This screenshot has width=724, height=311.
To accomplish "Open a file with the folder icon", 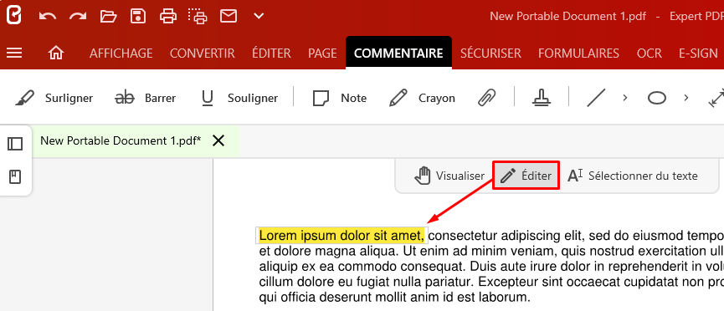I will click(109, 17).
